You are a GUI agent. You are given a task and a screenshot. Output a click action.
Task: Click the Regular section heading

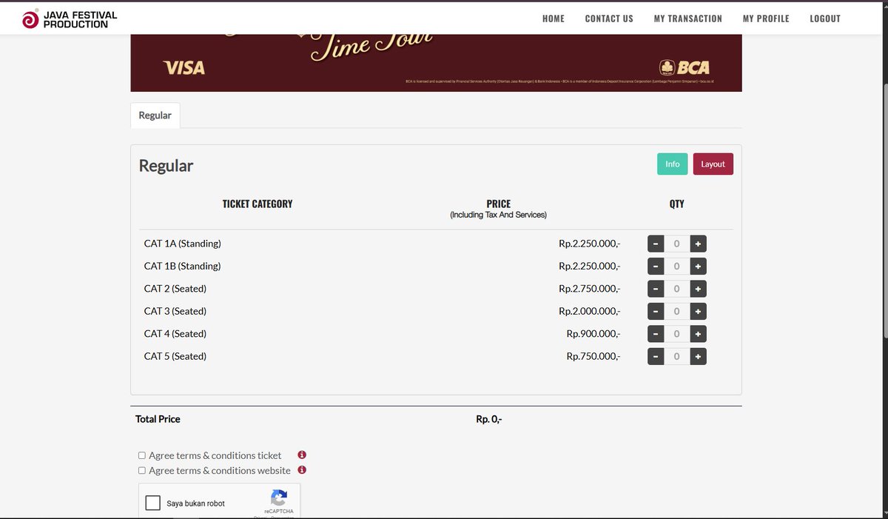(166, 165)
